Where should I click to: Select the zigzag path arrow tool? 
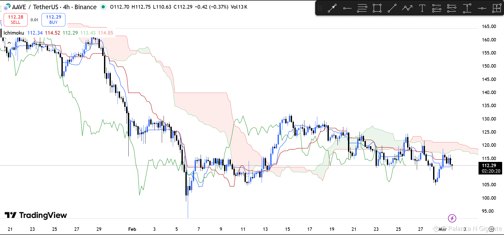tap(407, 8)
